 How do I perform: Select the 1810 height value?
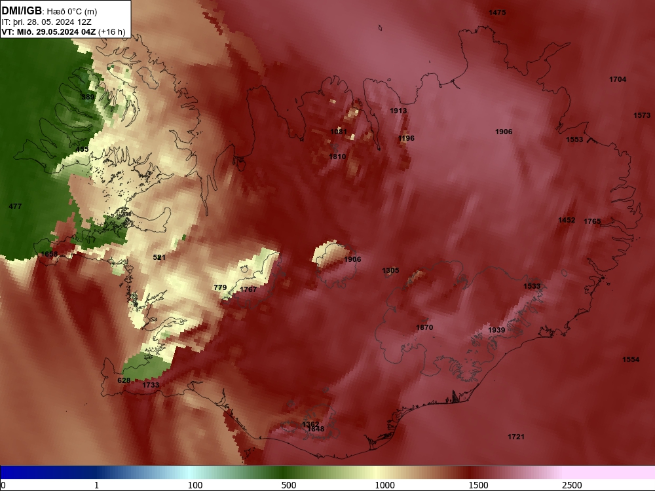click(337, 156)
